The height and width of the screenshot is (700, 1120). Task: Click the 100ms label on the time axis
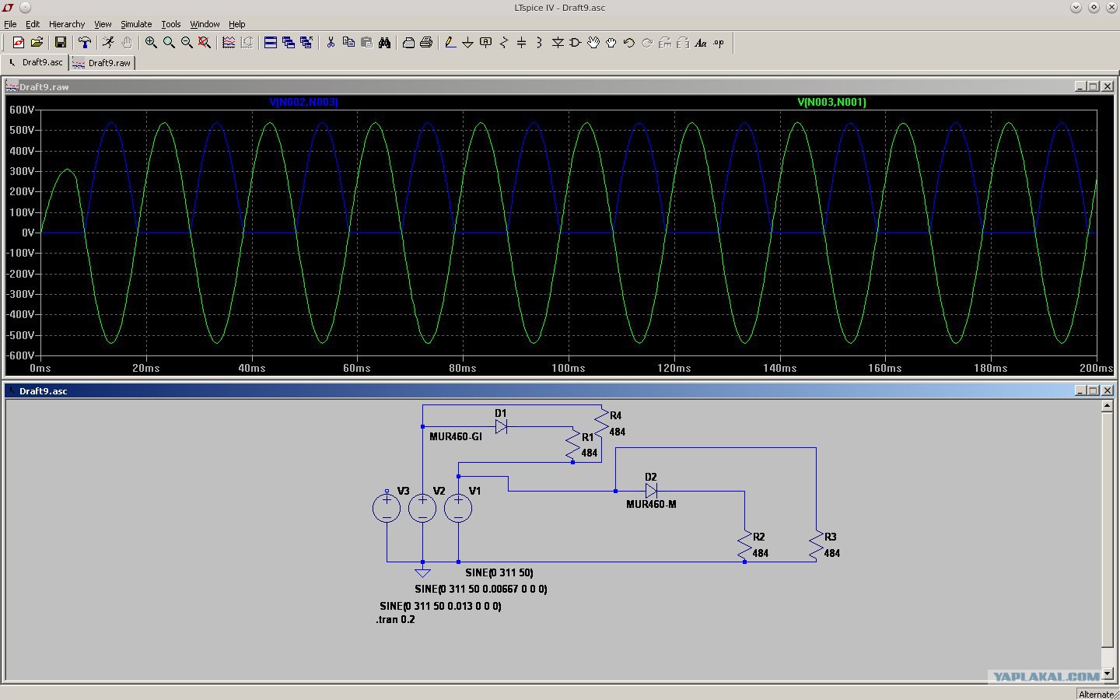point(569,368)
